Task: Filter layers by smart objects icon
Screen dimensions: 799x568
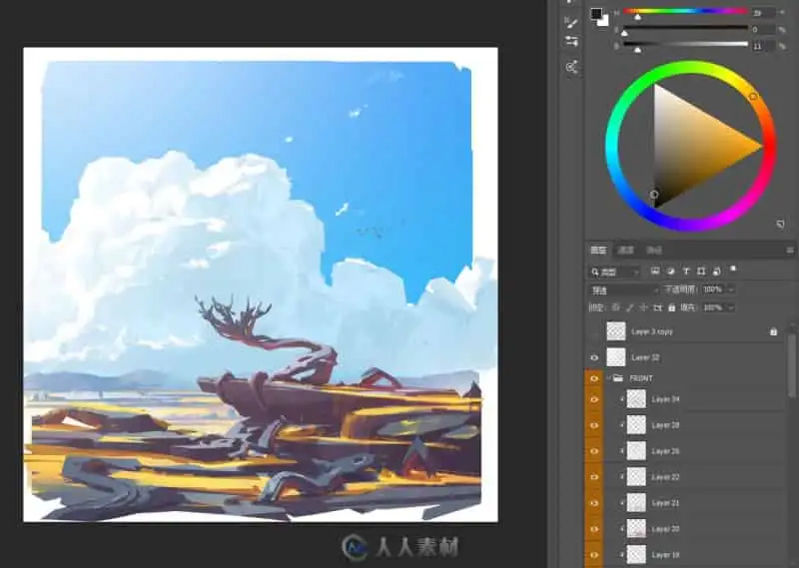Action: 716,272
